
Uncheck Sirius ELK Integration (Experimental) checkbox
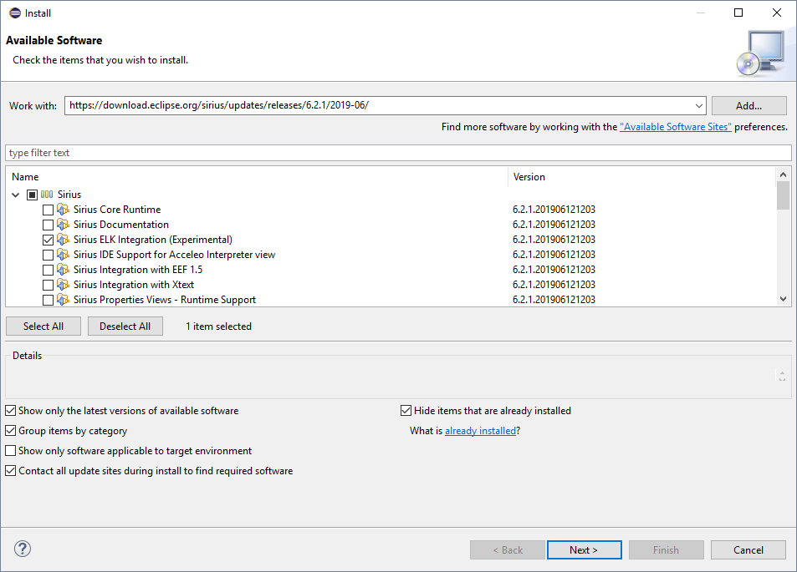pos(48,240)
